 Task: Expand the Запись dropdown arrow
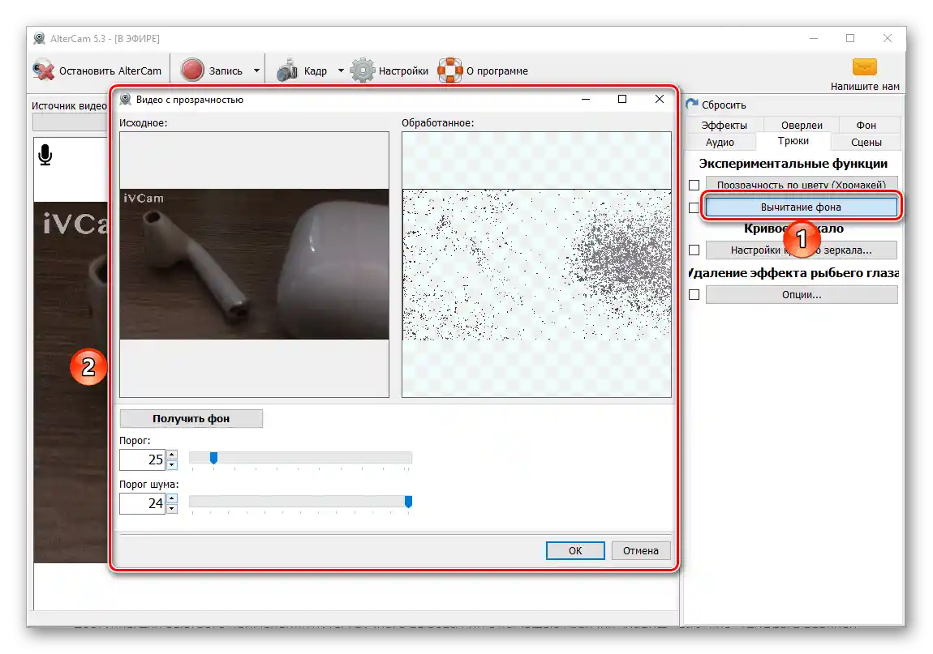pyautogui.click(x=256, y=71)
